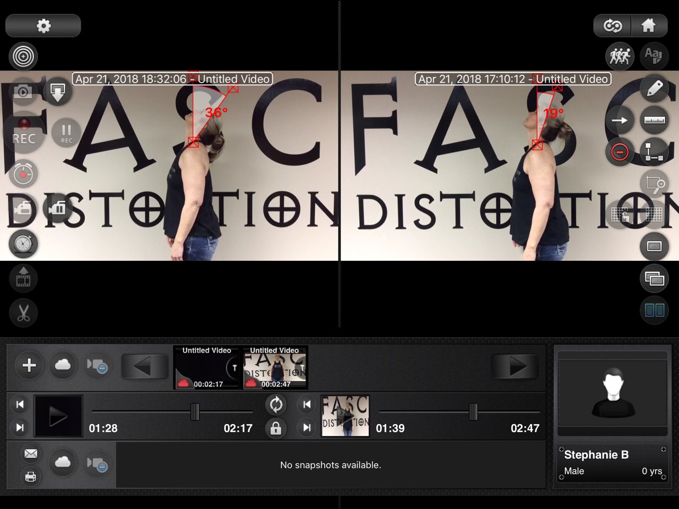679x509 pixels.
Task: Click the download import arrow icon
Action: point(57,92)
